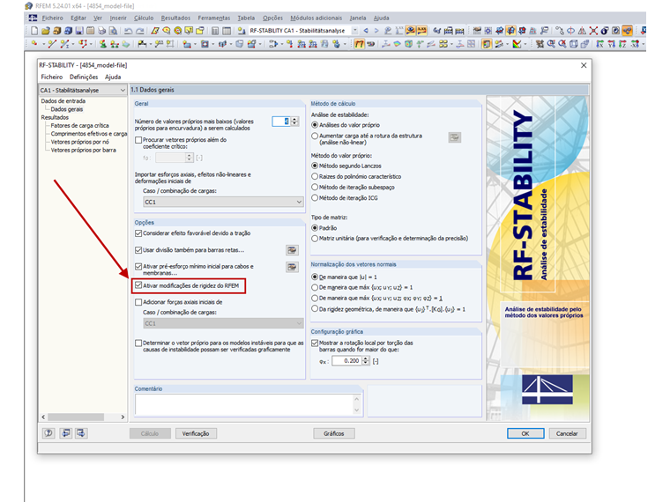Image resolution: width=670 pixels, height=502 pixels.
Task: Click the previous result case arrow
Action: tap(366, 31)
